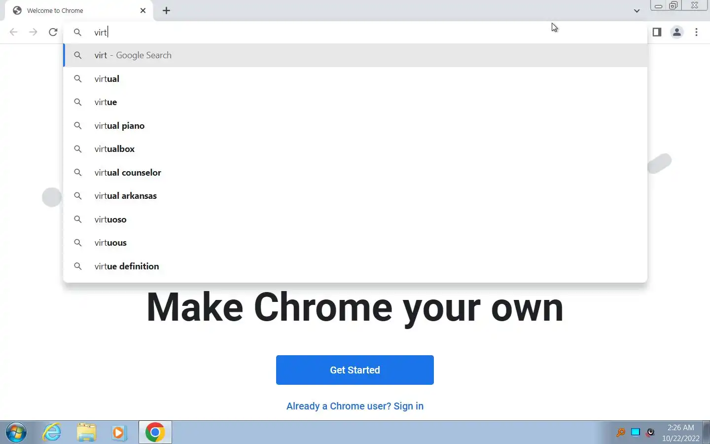The height and width of the screenshot is (444, 710).
Task: Choose the 'virtuoso' suggestion
Action: [x=355, y=220]
